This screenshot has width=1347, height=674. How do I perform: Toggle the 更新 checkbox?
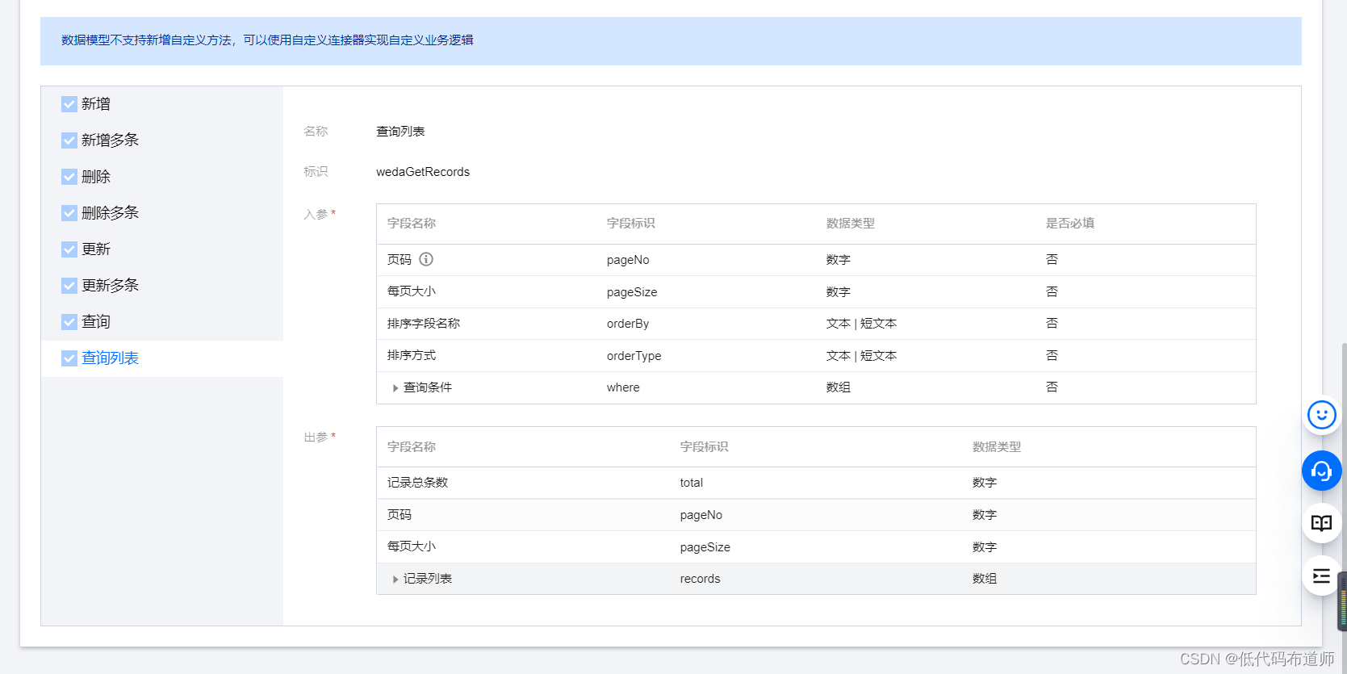click(69, 249)
